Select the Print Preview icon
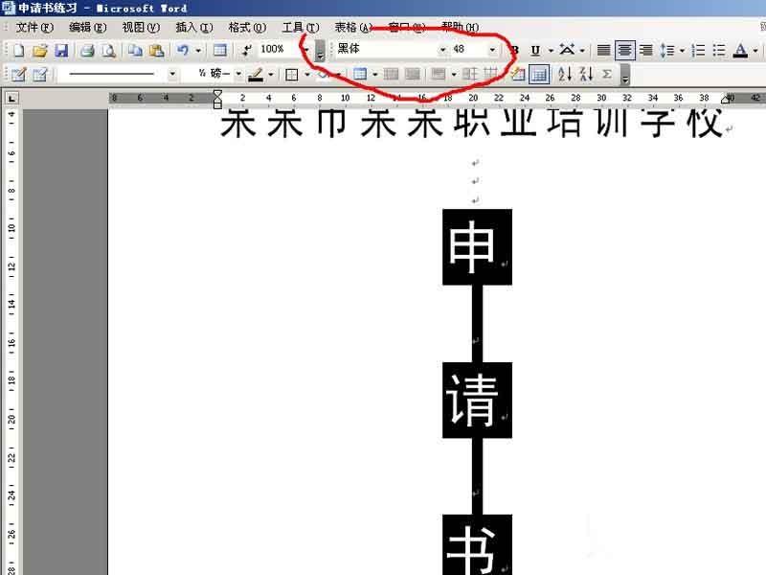Image resolution: width=766 pixels, height=575 pixels. (107, 50)
